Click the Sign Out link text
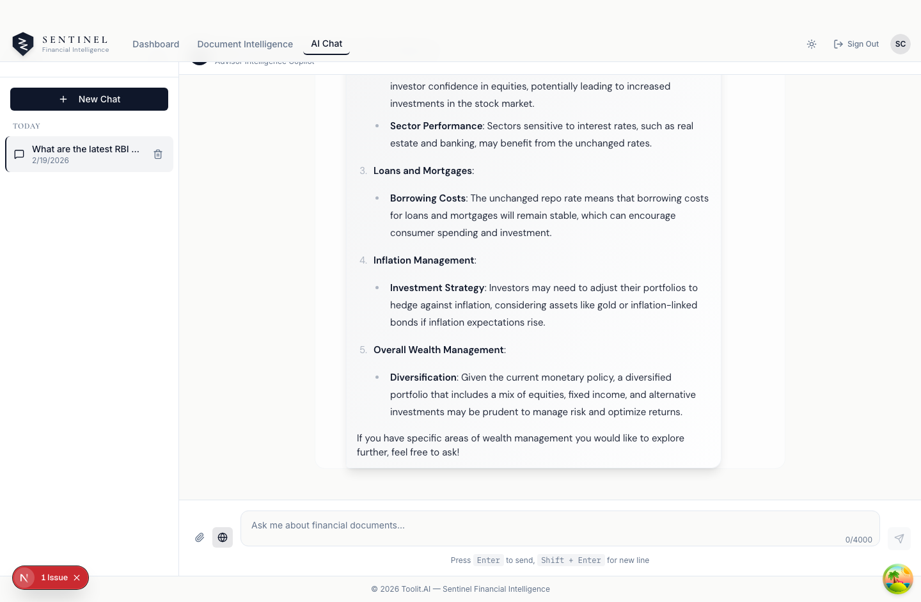 [x=863, y=44]
